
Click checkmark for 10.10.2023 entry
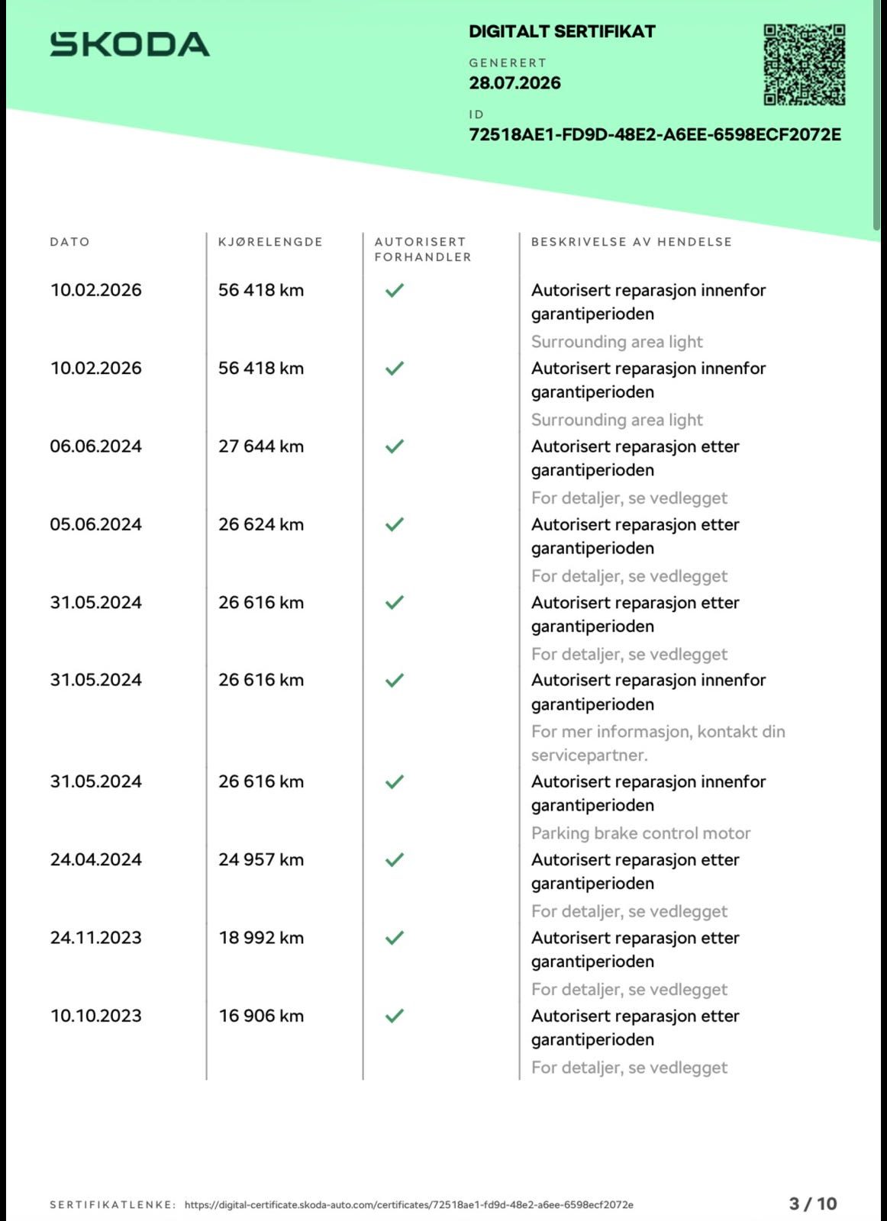[x=394, y=1016]
